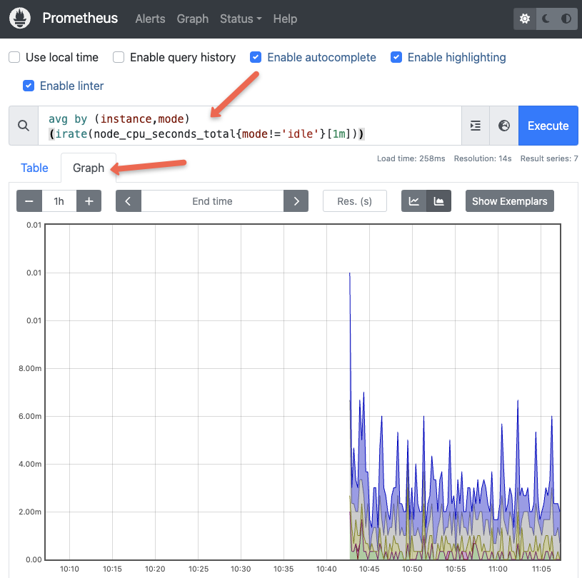Switch to the Table tab
Viewport: 582px width, 578px height.
(34, 168)
